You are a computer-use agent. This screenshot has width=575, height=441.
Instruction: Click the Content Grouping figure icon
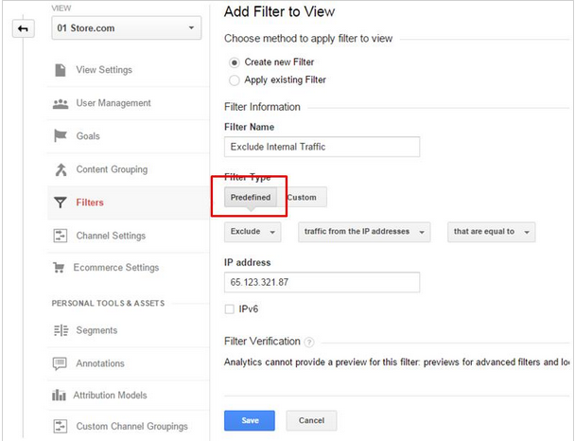(x=61, y=169)
